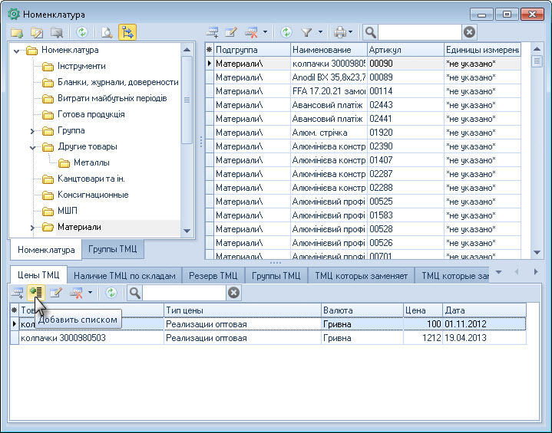
Task: Select the МШП folder
Action: click(x=68, y=211)
